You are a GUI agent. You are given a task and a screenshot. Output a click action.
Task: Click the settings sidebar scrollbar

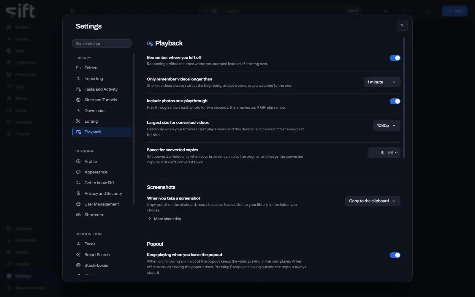pos(134,129)
